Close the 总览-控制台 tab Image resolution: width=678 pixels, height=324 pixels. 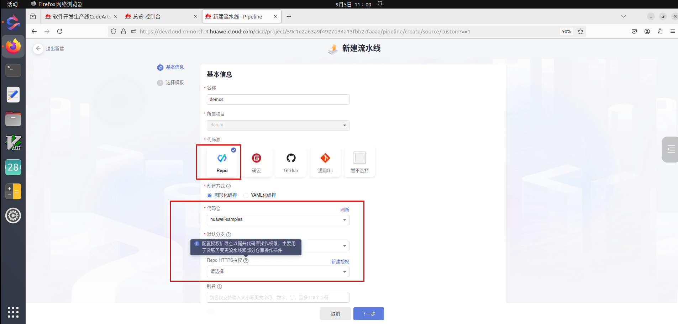195,16
